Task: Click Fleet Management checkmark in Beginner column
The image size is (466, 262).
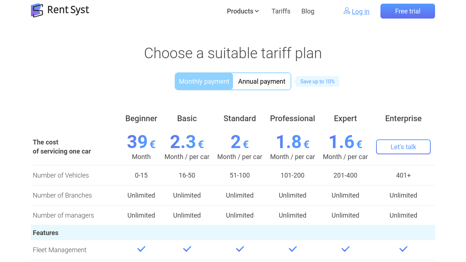Action: point(141,249)
